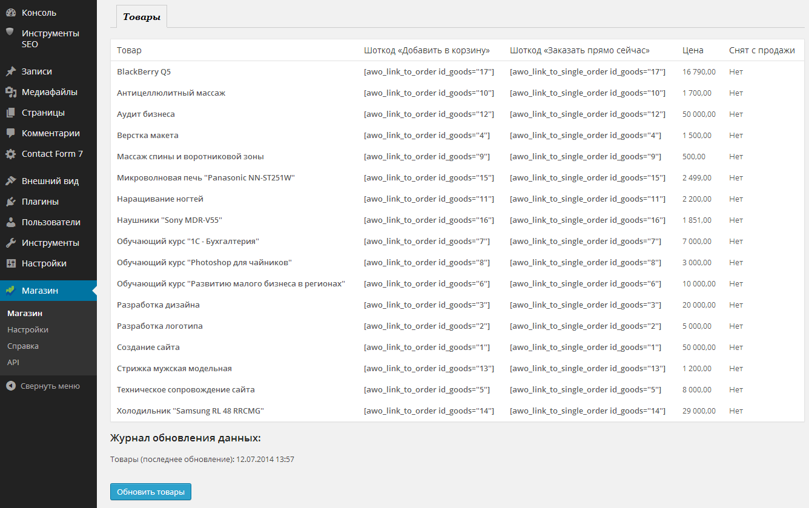Click the Стрижка мужская модельная product

174,369
